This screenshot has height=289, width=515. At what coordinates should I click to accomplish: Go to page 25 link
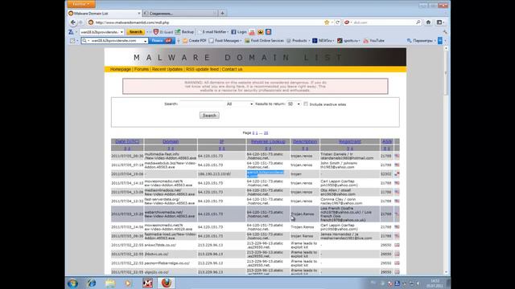pyautogui.click(x=266, y=132)
